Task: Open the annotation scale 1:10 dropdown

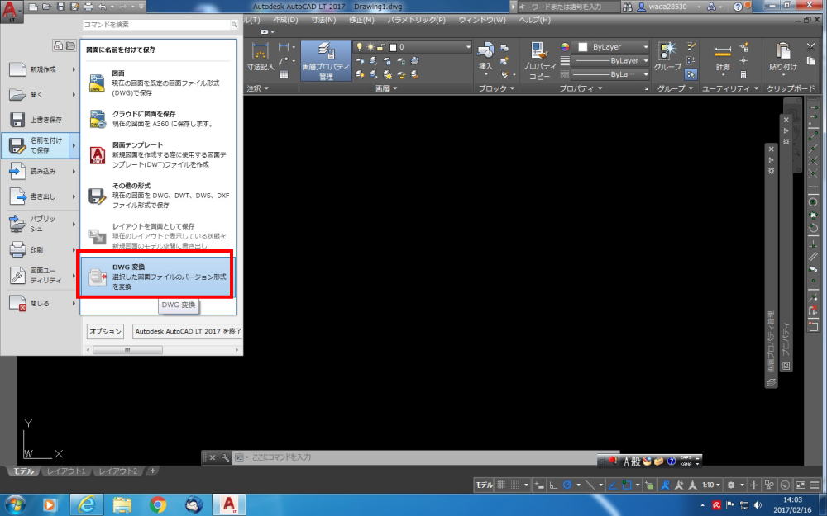Action: tap(711, 485)
